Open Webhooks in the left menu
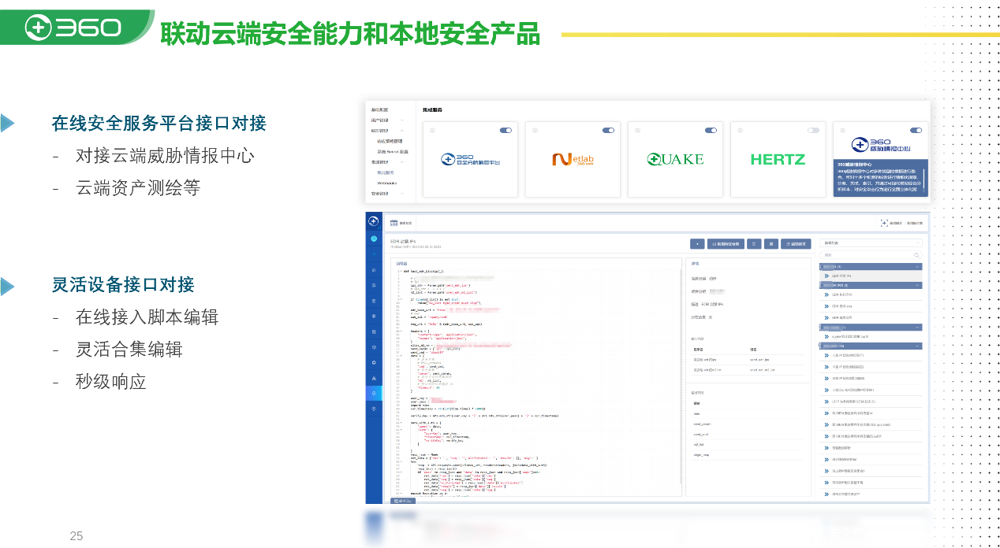The height and width of the screenshot is (548, 1000). coord(387,183)
